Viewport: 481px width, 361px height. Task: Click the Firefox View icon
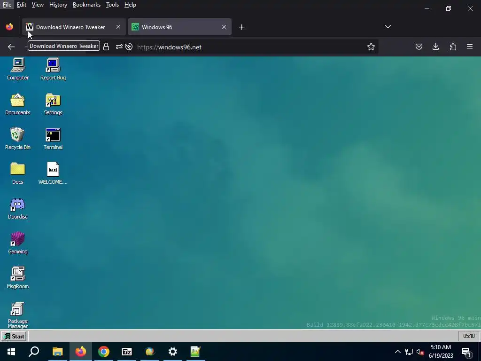click(x=9, y=27)
